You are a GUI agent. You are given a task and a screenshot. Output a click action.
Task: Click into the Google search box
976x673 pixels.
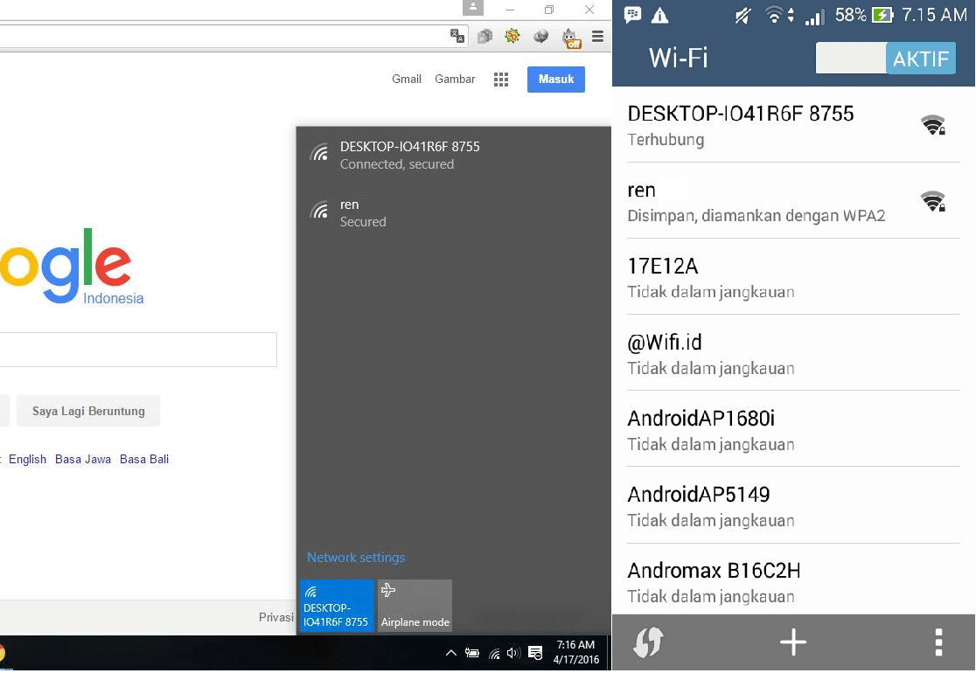pos(138,350)
